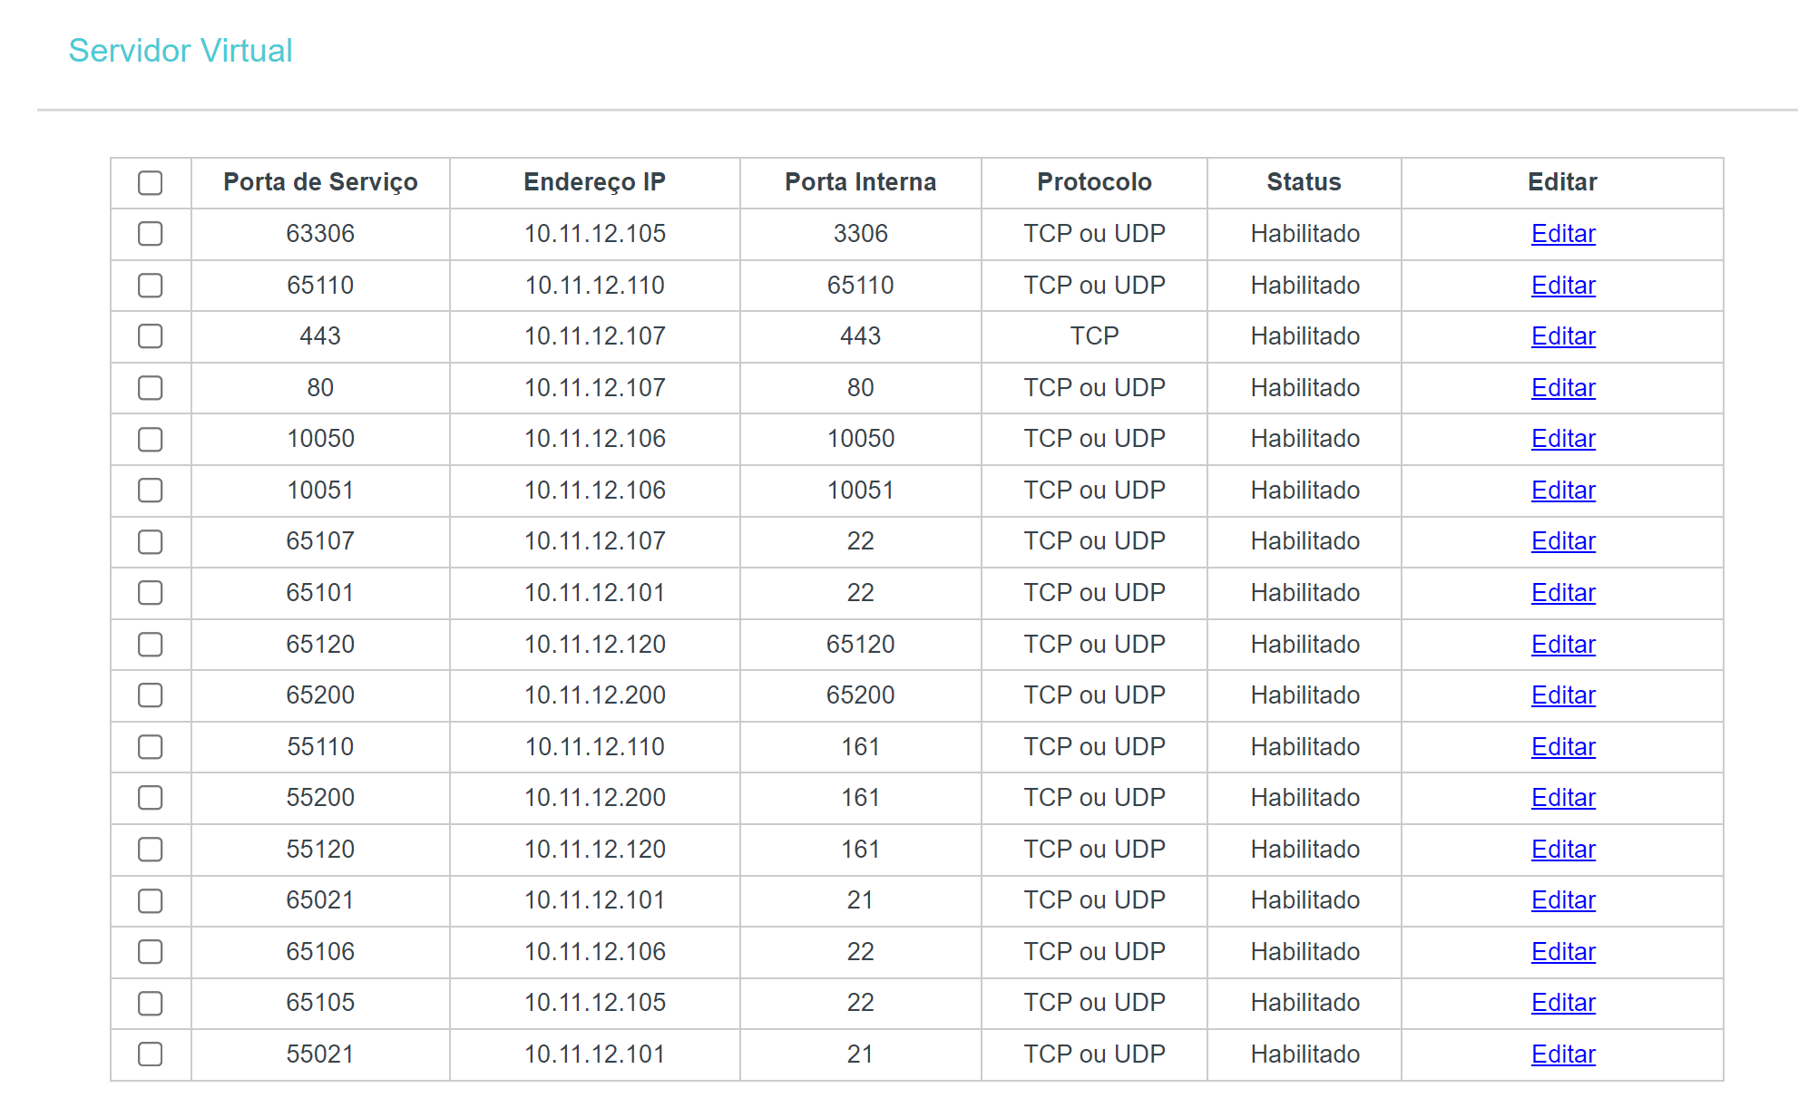This screenshot has width=1798, height=1098.
Task: Select the row with service port 80
Action: 151,388
